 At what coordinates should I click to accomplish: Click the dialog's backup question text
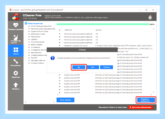tap(84, 58)
